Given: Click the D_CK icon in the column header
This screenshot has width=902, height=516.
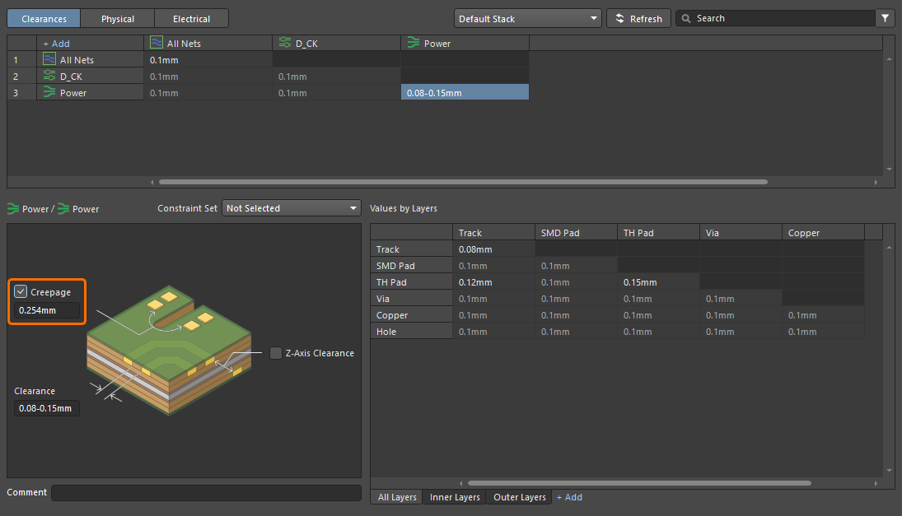Looking at the screenshot, I should pyautogui.click(x=285, y=43).
